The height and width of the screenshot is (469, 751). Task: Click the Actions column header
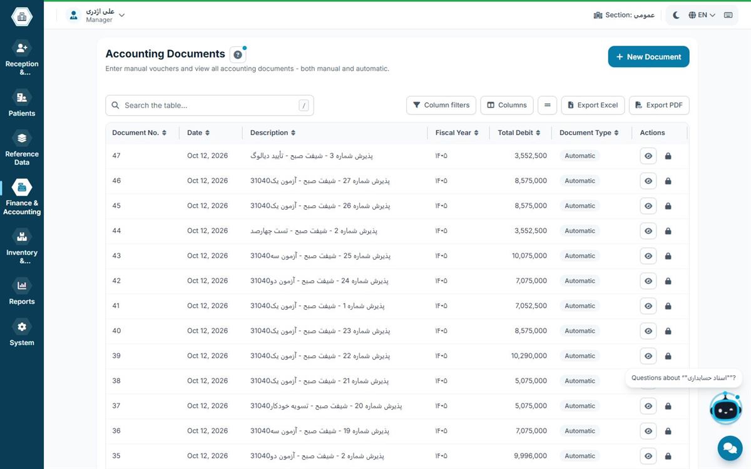652,133
